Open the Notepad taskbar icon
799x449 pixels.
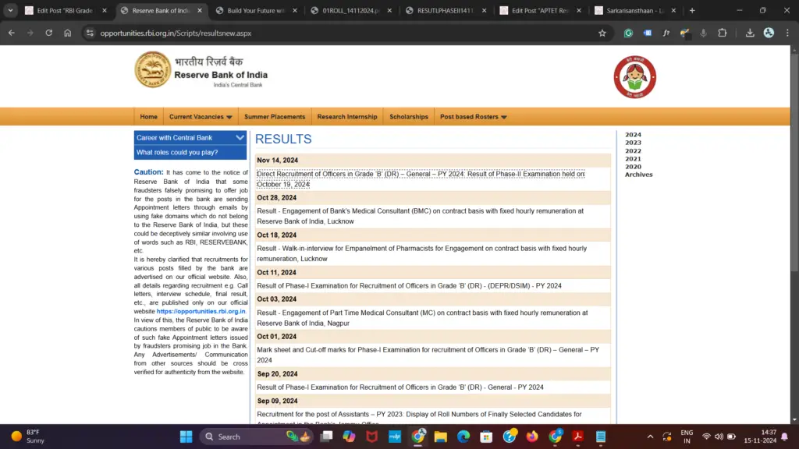click(601, 437)
